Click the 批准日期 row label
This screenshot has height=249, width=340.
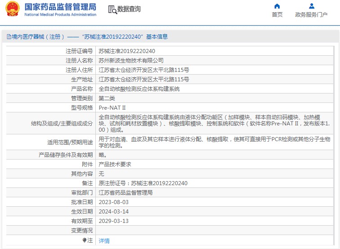pos(82,202)
